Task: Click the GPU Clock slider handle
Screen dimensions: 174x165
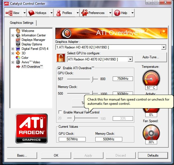Action: [x=92, y=79]
